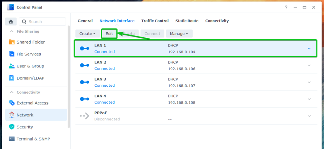
Task: Click the Connected status under LAN 4
Action: click(105, 102)
